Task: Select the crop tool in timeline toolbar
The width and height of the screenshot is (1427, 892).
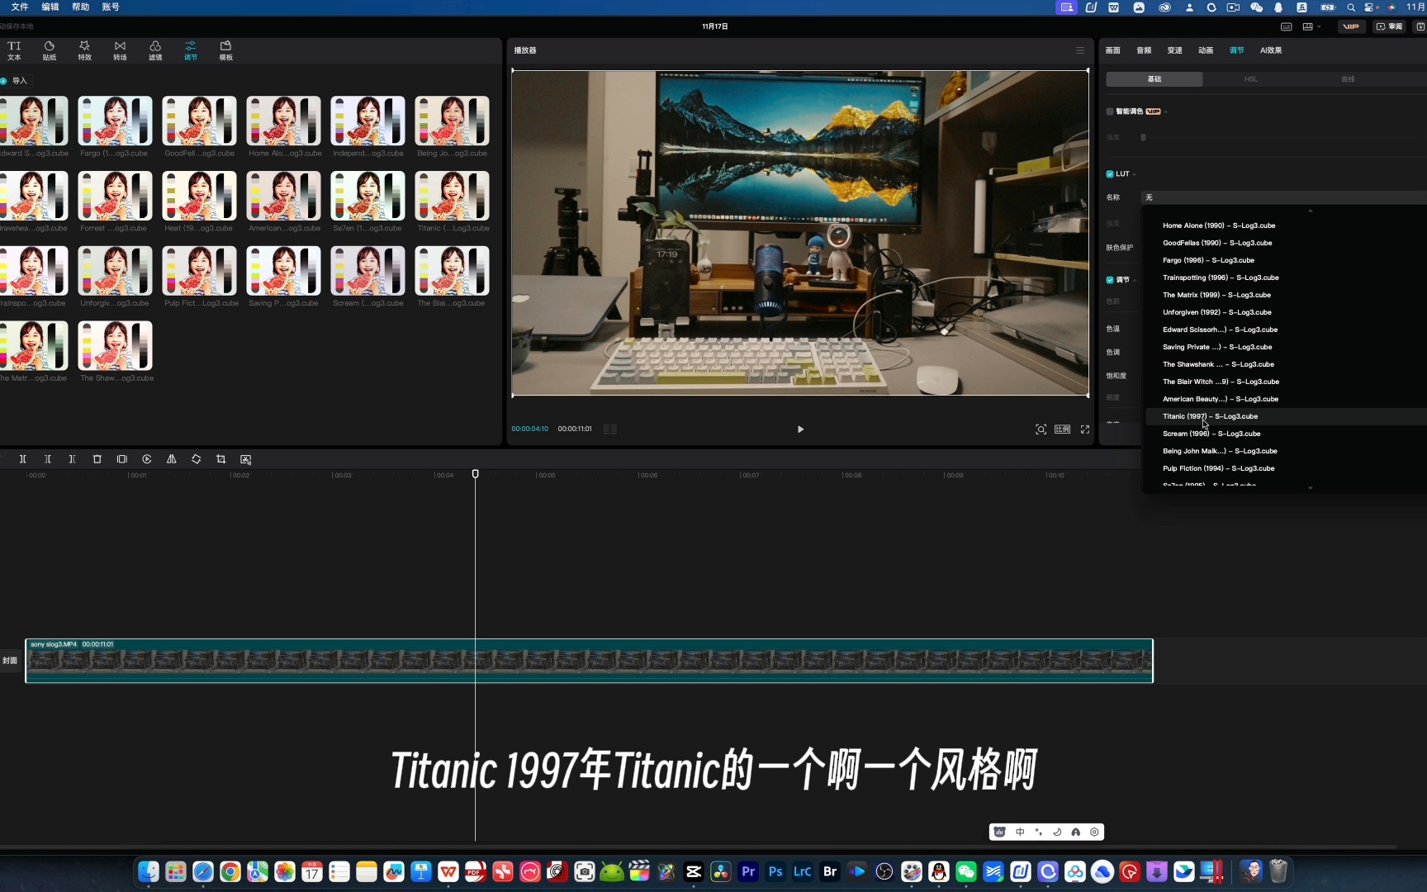Action: (x=220, y=459)
